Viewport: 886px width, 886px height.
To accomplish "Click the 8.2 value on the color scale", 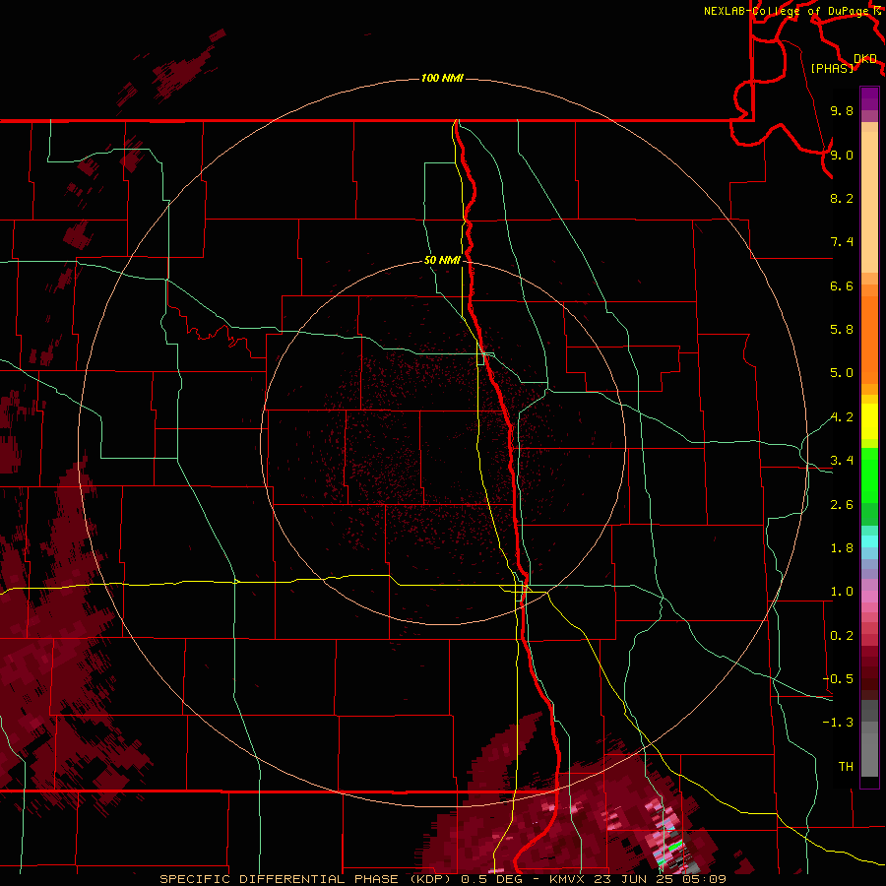I will (x=842, y=198).
